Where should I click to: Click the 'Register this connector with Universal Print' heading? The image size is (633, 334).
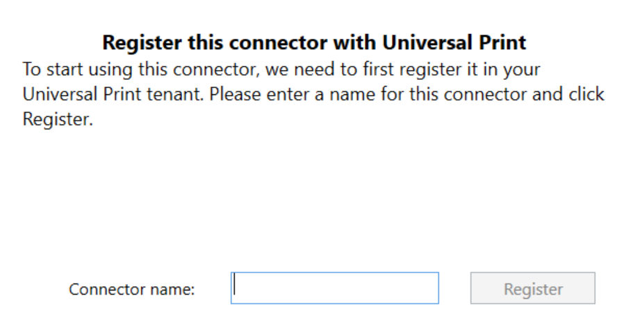point(314,43)
